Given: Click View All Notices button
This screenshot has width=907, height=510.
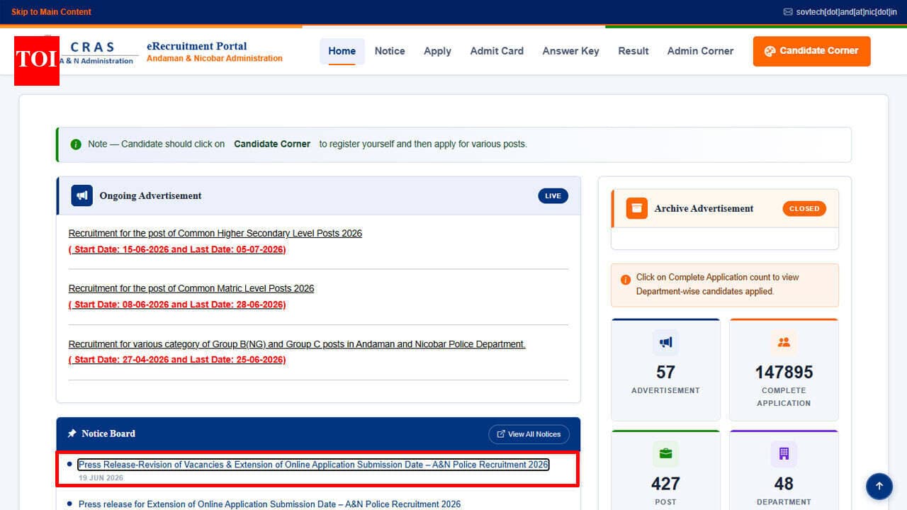Looking at the screenshot, I should (529, 434).
